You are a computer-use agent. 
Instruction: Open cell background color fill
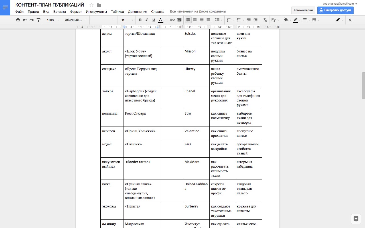[287, 20]
